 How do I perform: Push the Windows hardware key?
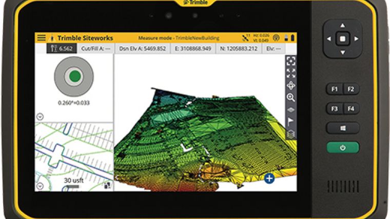click(343, 128)
